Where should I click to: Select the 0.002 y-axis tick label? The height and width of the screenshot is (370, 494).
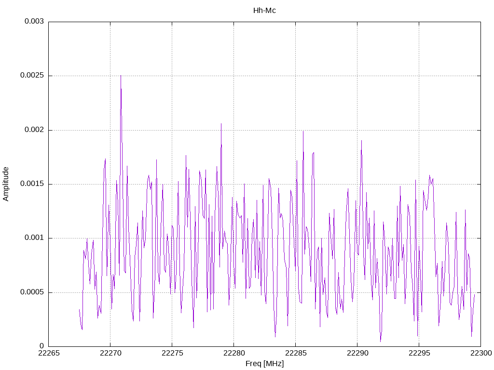tap(34, 130)
